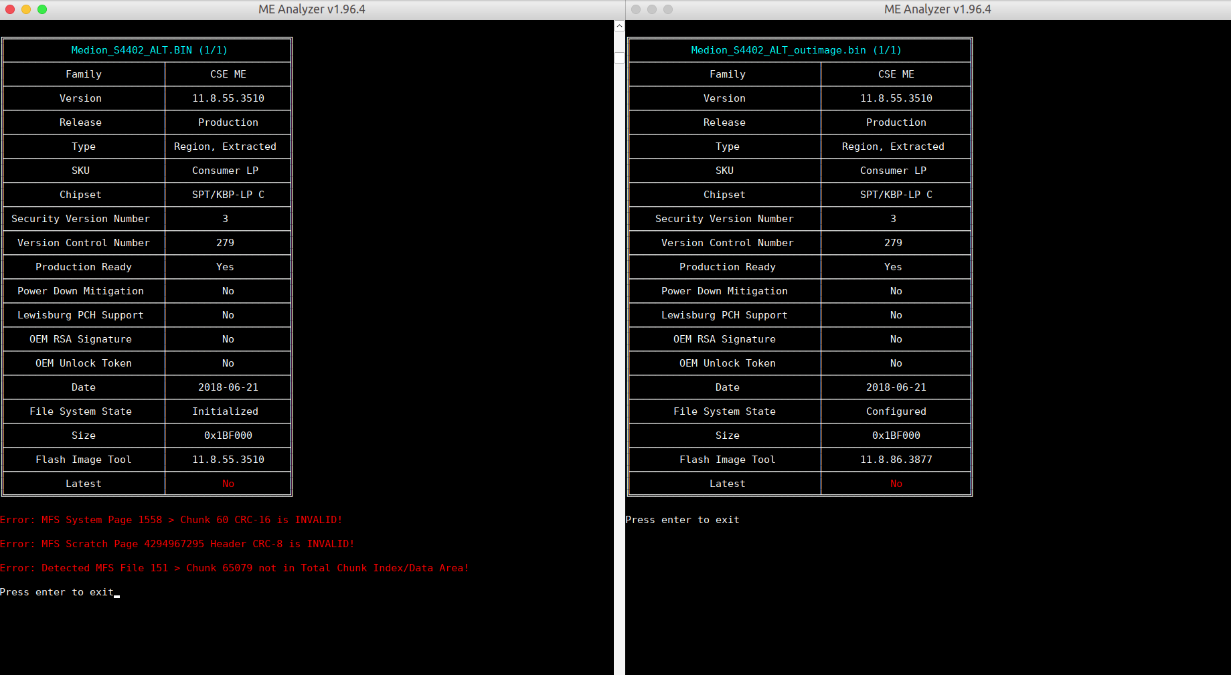Click Version Control Number '279' in outimage.bin table
Image resolution: width=1231 pixels, height=675 pixels.
894,243
